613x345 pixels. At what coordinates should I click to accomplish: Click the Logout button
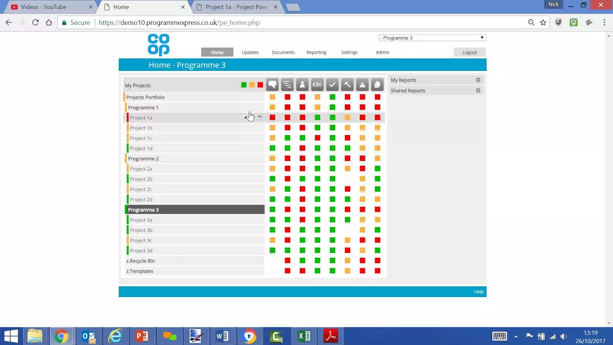[470, 52]
